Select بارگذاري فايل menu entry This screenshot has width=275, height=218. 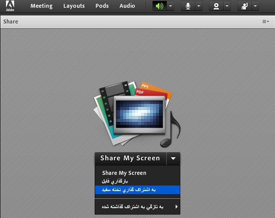pos(137,181)
